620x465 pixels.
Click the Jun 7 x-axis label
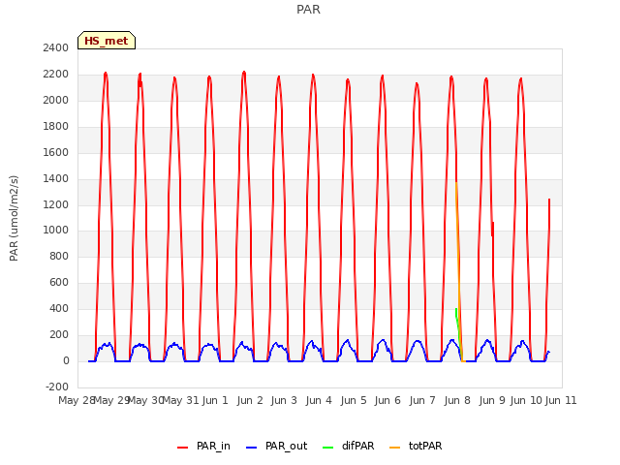click(x=422, y=401)
